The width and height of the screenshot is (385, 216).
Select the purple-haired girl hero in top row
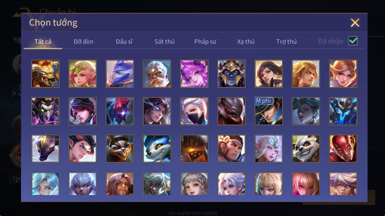[194, 74]
